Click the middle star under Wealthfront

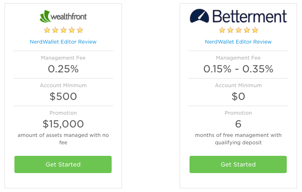coord(63,30)
